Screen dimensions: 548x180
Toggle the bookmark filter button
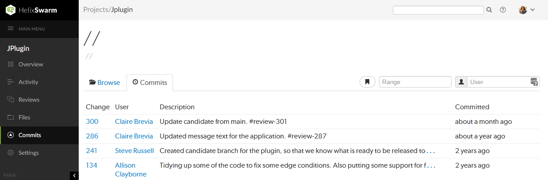pyautogui.click(x=367, y=82)
